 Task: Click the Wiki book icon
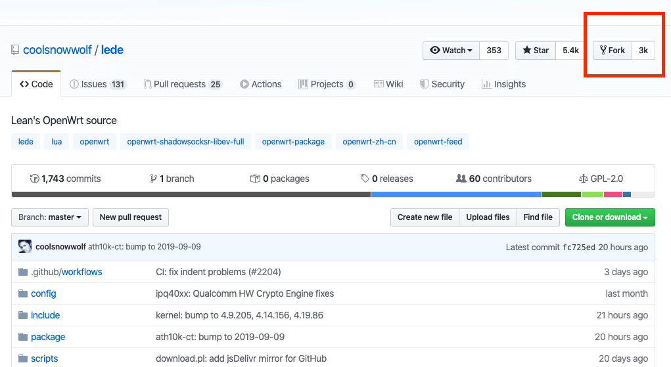[379, 84]
